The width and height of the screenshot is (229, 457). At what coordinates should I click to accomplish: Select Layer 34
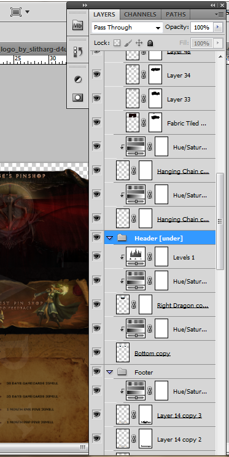(179, 76)
